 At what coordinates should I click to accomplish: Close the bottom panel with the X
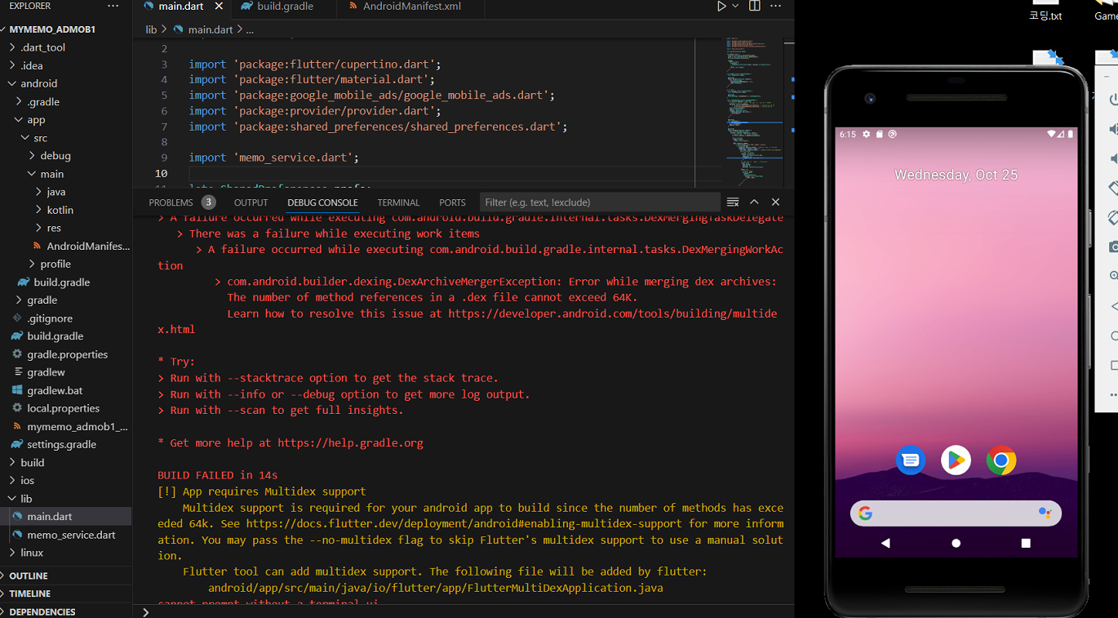pos(775,202)
